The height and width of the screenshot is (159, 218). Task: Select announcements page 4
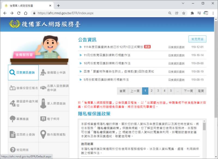tap(165, 91)
